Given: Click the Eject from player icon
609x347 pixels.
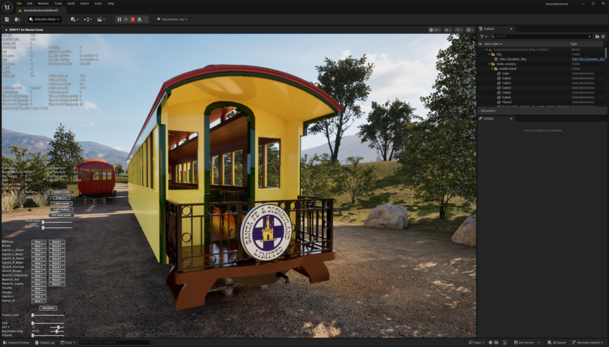Looking at the screenshot, I should [x=139, y=19].
